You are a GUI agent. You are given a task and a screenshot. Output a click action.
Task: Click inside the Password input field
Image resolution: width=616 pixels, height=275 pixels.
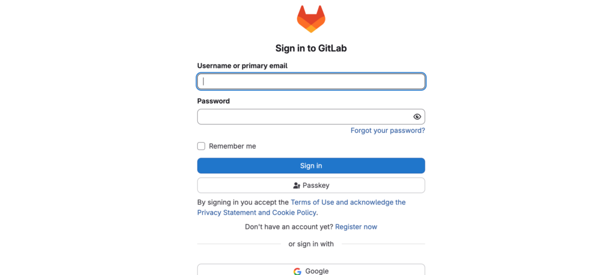[x=304, y=117]
